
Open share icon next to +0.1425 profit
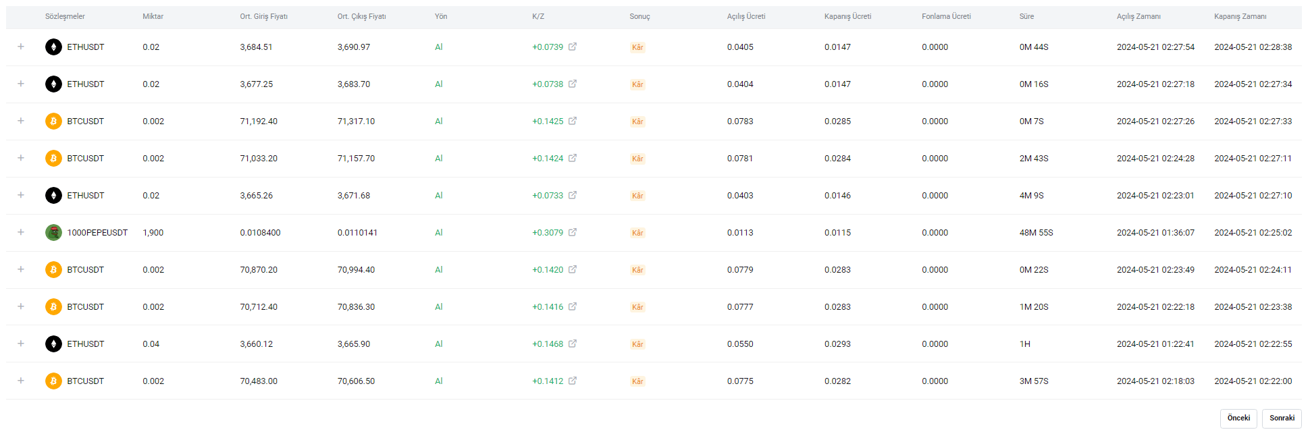pyautogui.click(x=573, y=121)
